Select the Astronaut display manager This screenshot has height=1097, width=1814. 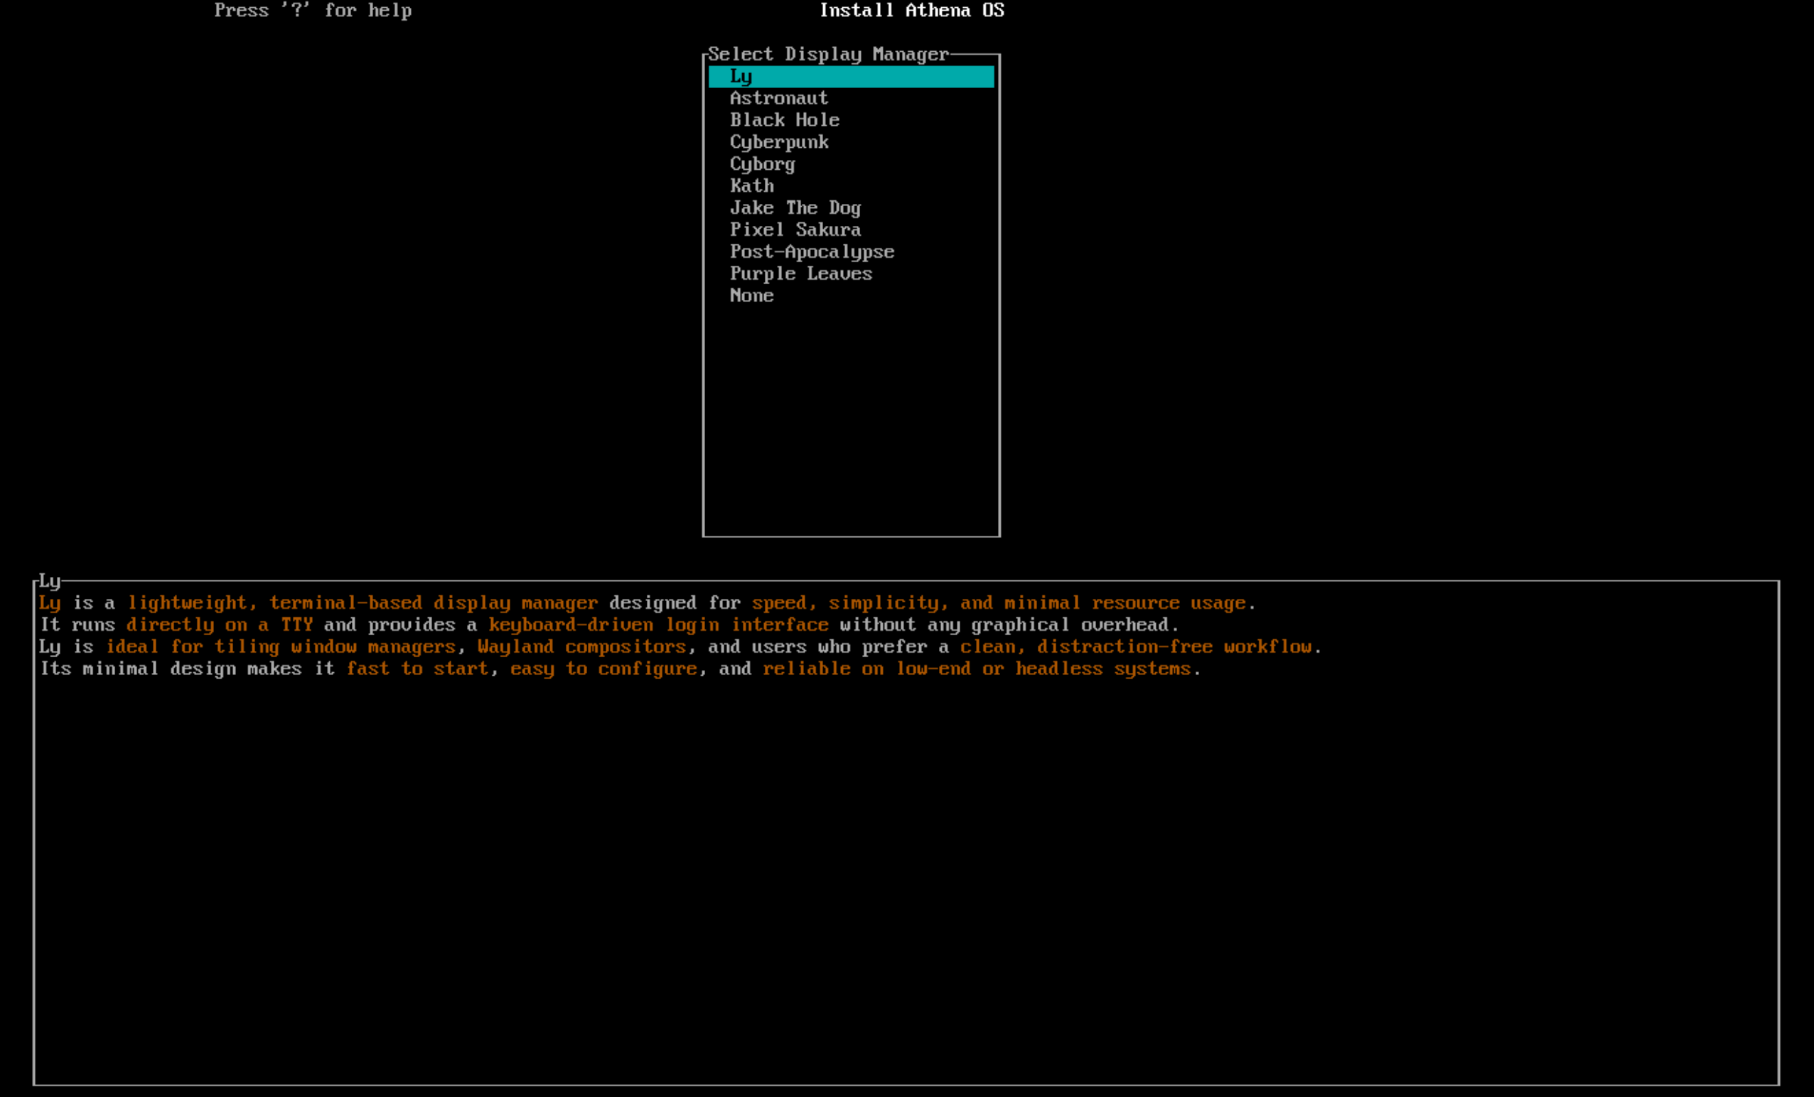coord(778,98)
